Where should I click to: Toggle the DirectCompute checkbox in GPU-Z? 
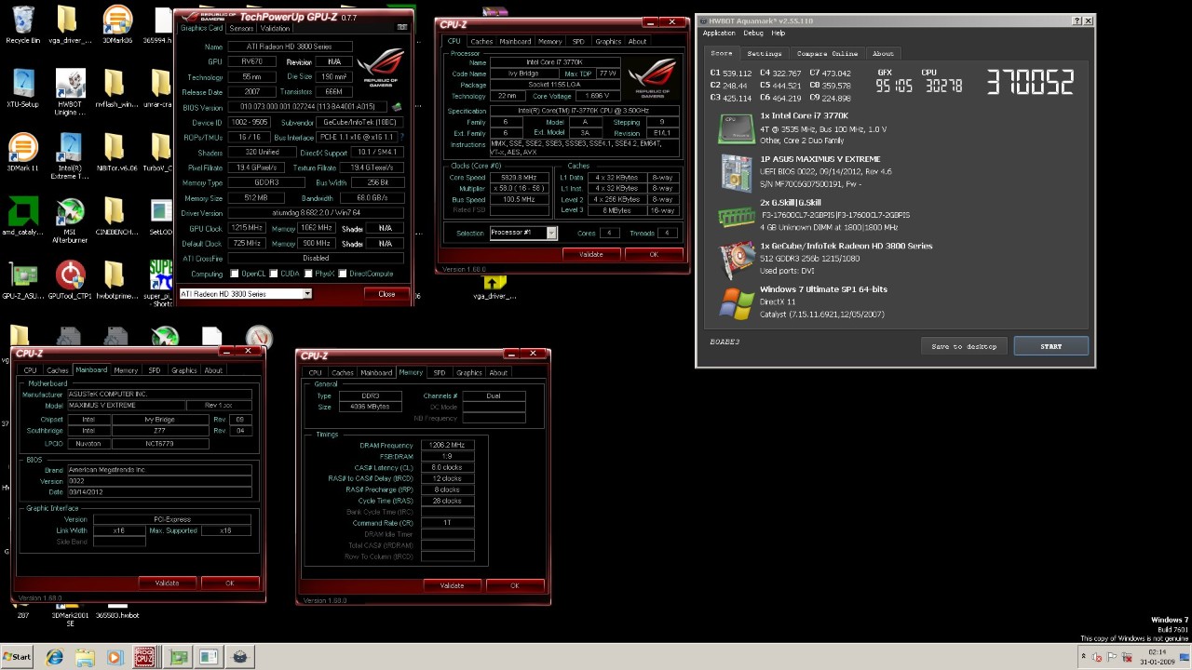coord(343,274)
